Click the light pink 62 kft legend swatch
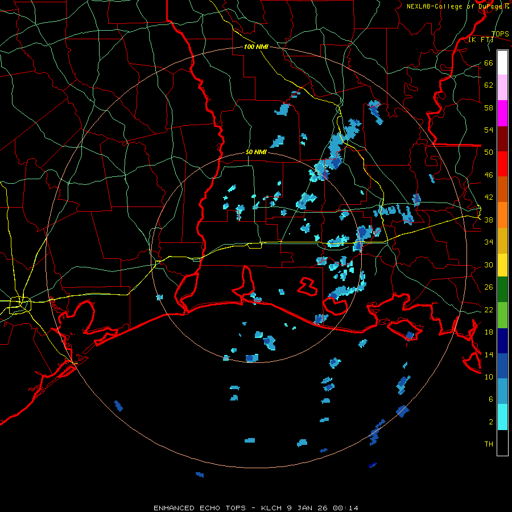 tap(502, 87)
